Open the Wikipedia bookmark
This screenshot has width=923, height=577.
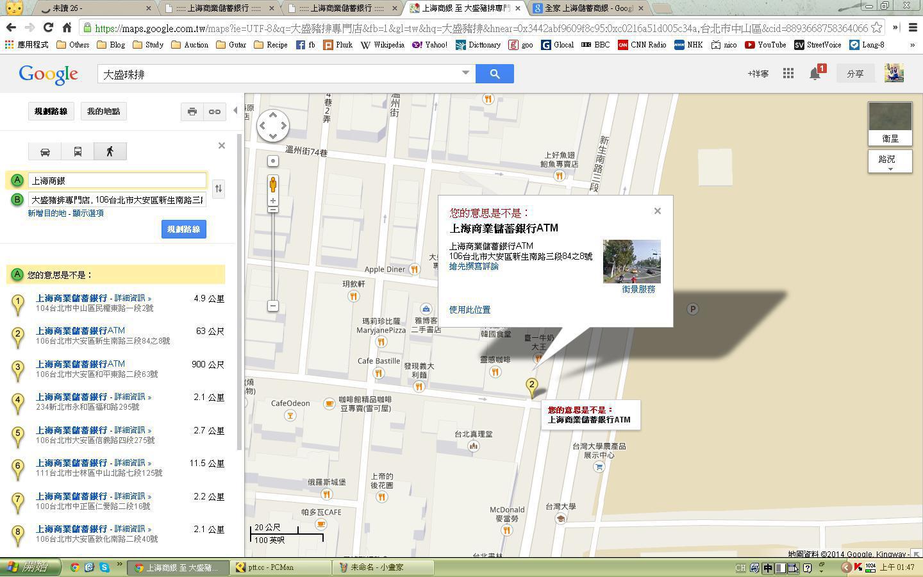[383, 45]
